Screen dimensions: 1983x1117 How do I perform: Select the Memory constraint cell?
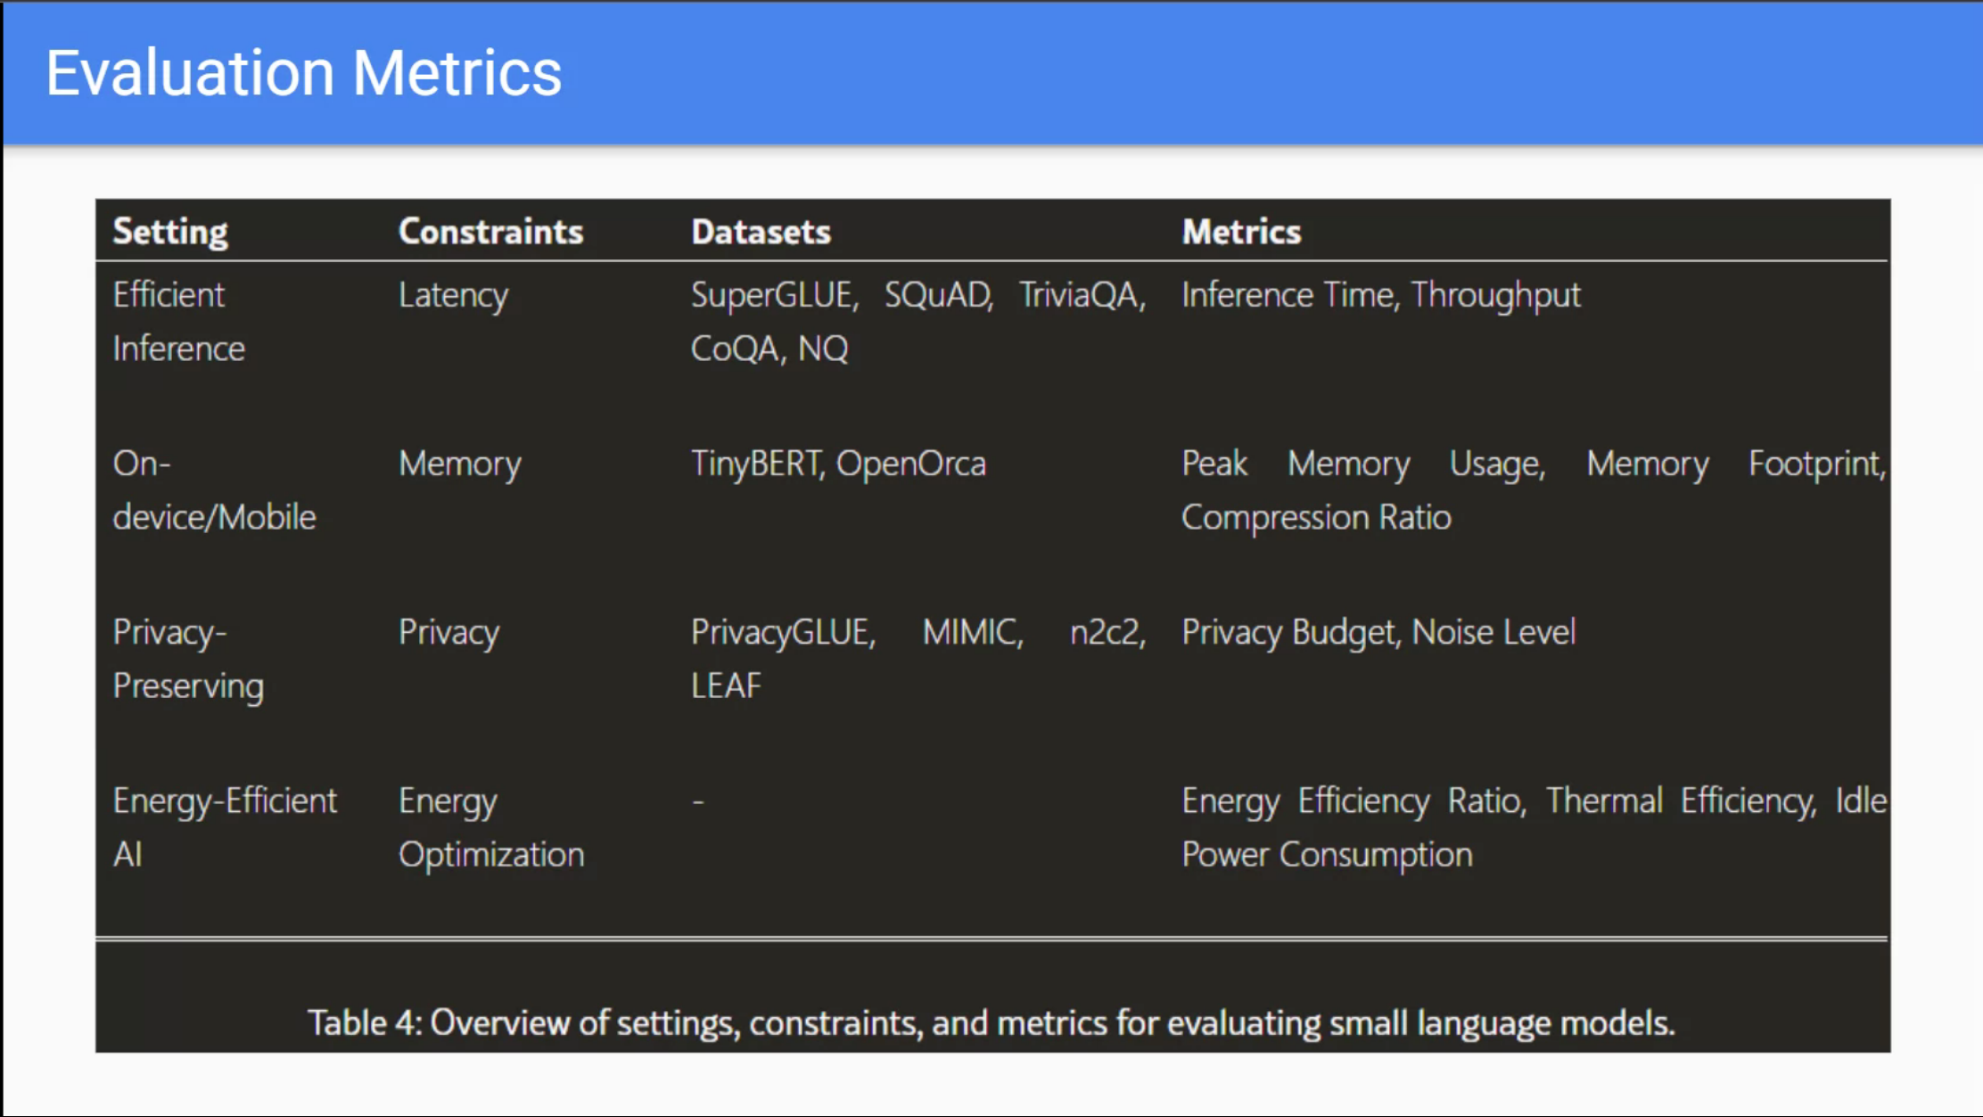tap(460, 463)
